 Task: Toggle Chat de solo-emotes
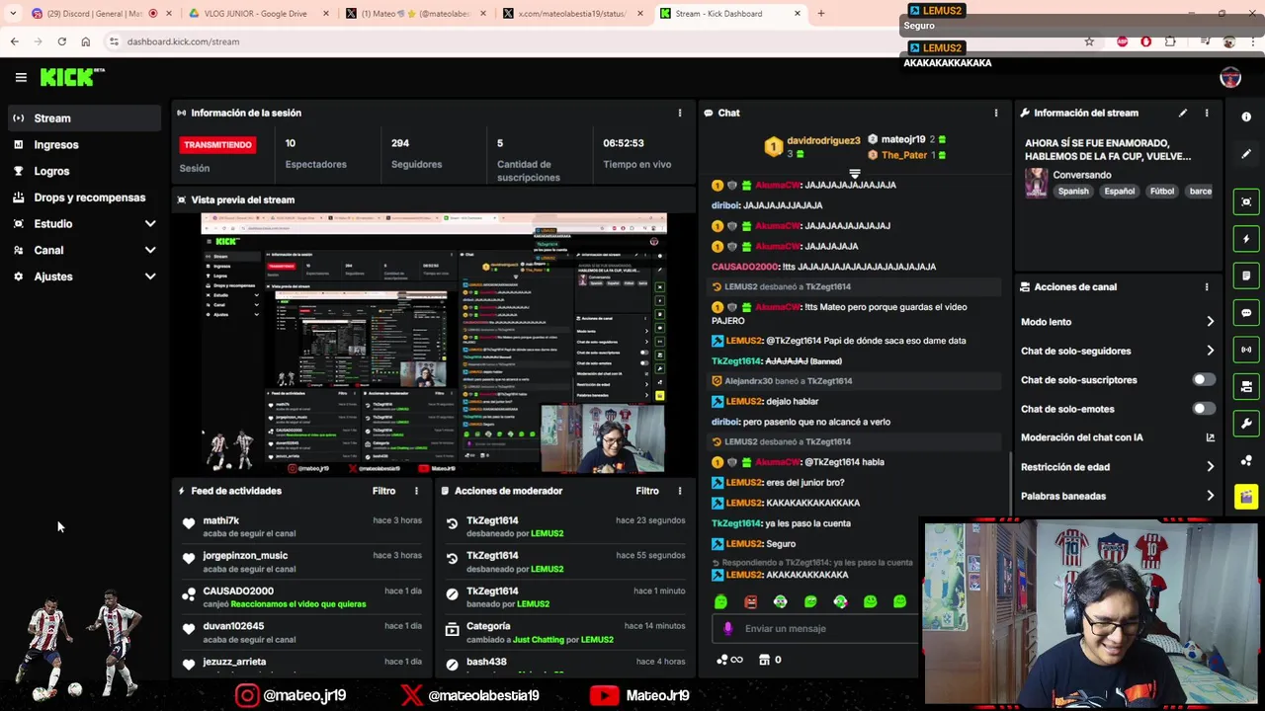coord(1203,409)
